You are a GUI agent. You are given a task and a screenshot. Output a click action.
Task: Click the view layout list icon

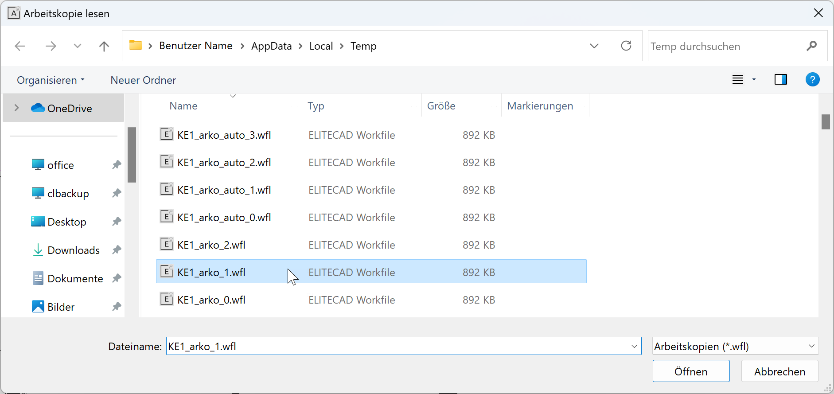[738, 80]
